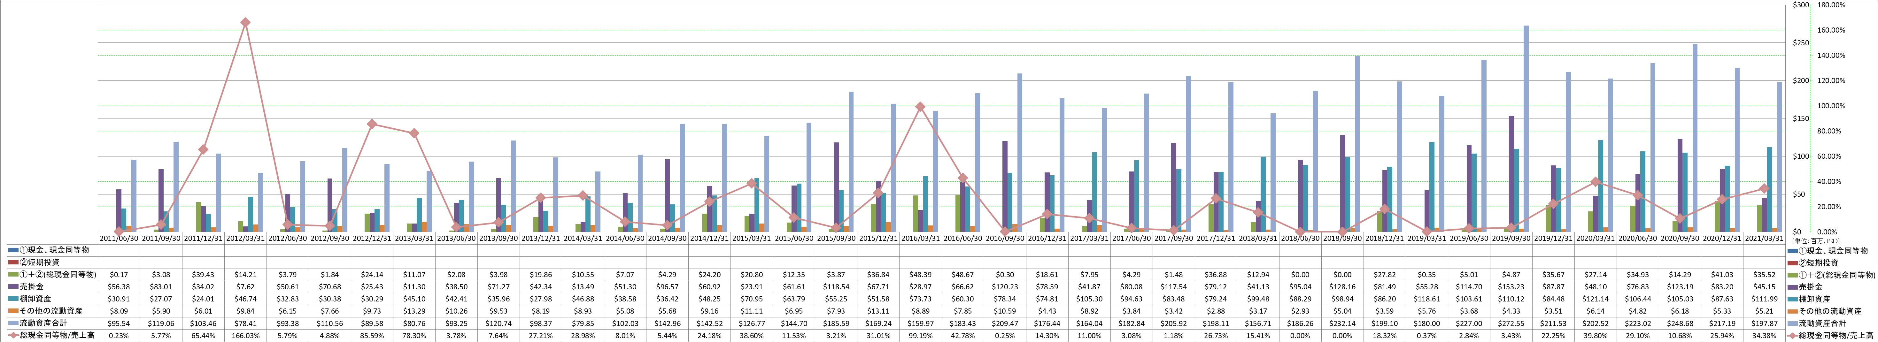Click the 85.59% ratio cell
Screen dimensions: 1878x342
pos(373,335)
